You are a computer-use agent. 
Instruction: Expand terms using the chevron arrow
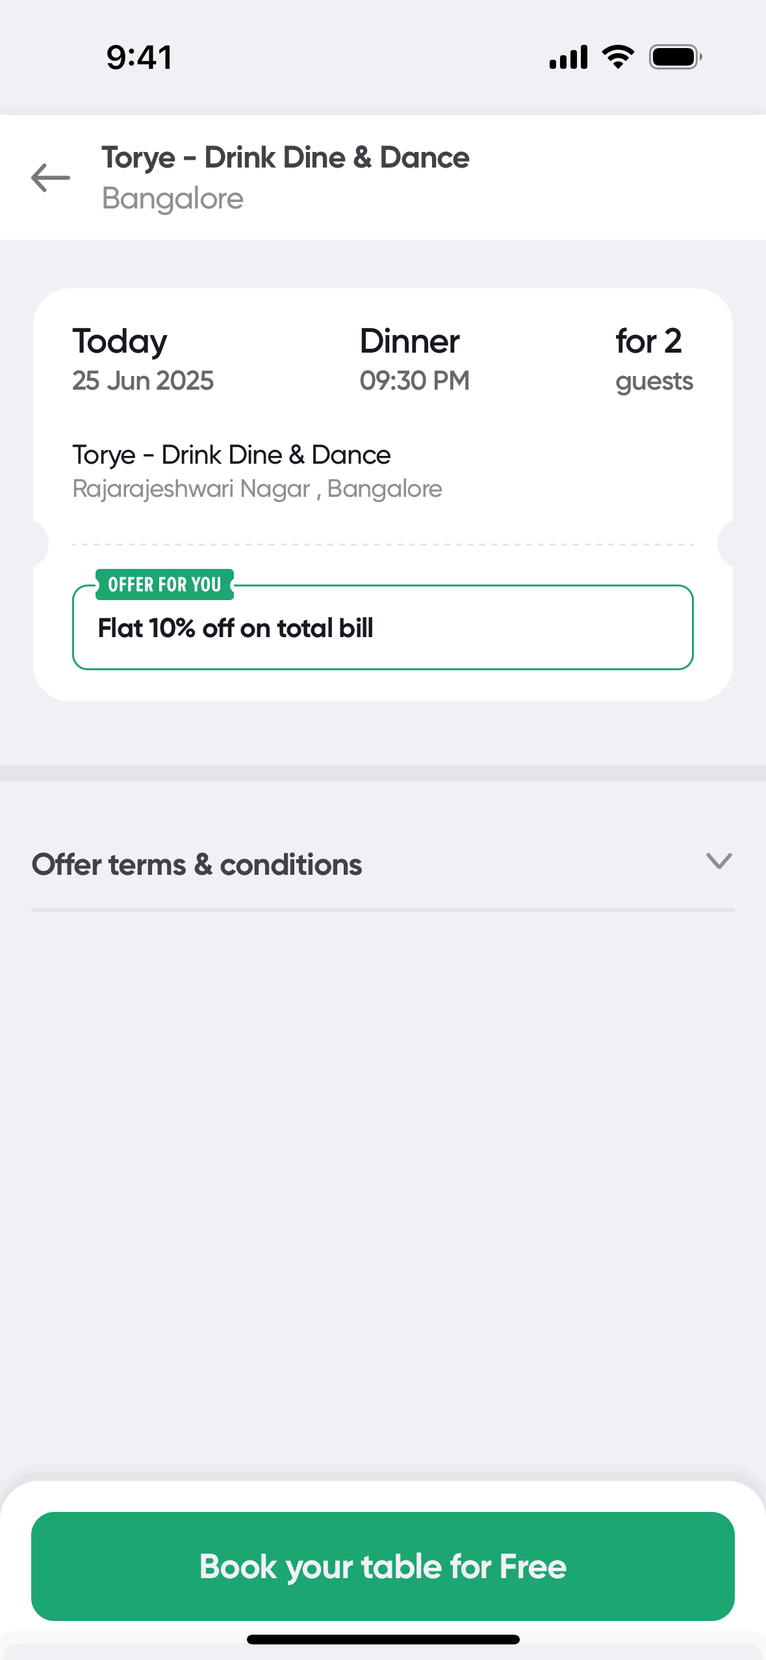[x=719, y=861]
